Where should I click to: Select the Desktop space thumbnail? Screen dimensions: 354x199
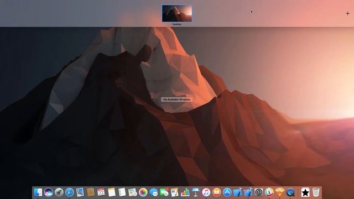(x=177, y=13)
